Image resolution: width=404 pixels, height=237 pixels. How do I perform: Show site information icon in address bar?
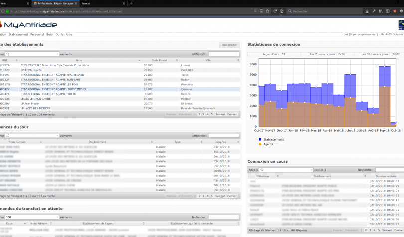click(x=3, y=11)
